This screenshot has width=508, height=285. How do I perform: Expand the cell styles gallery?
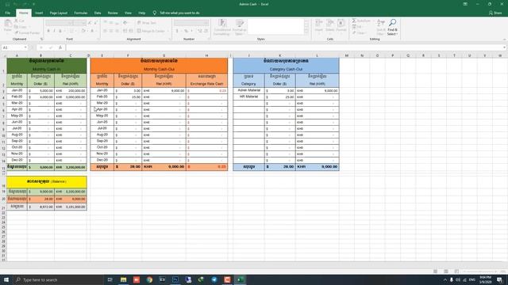[306, 32]
